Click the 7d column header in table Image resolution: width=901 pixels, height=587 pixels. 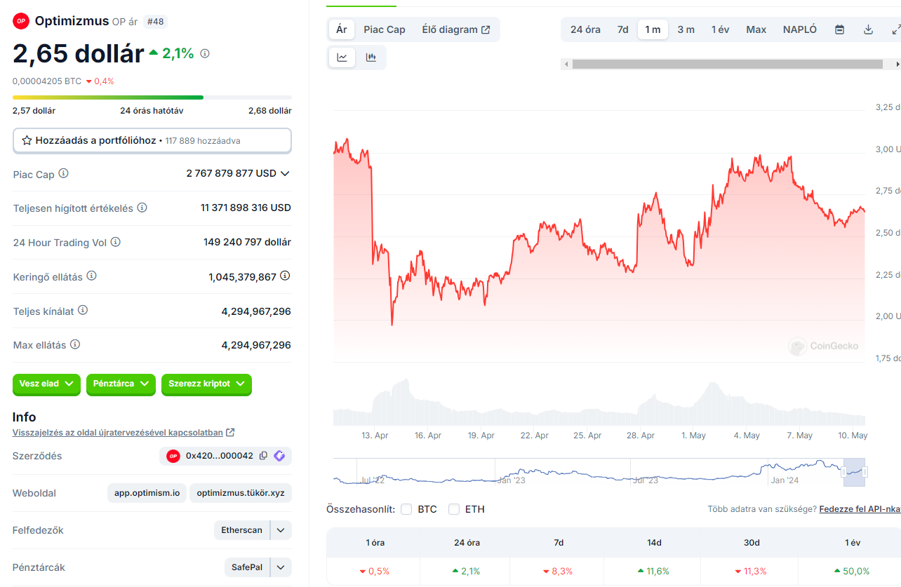click(x=559, y=543)
